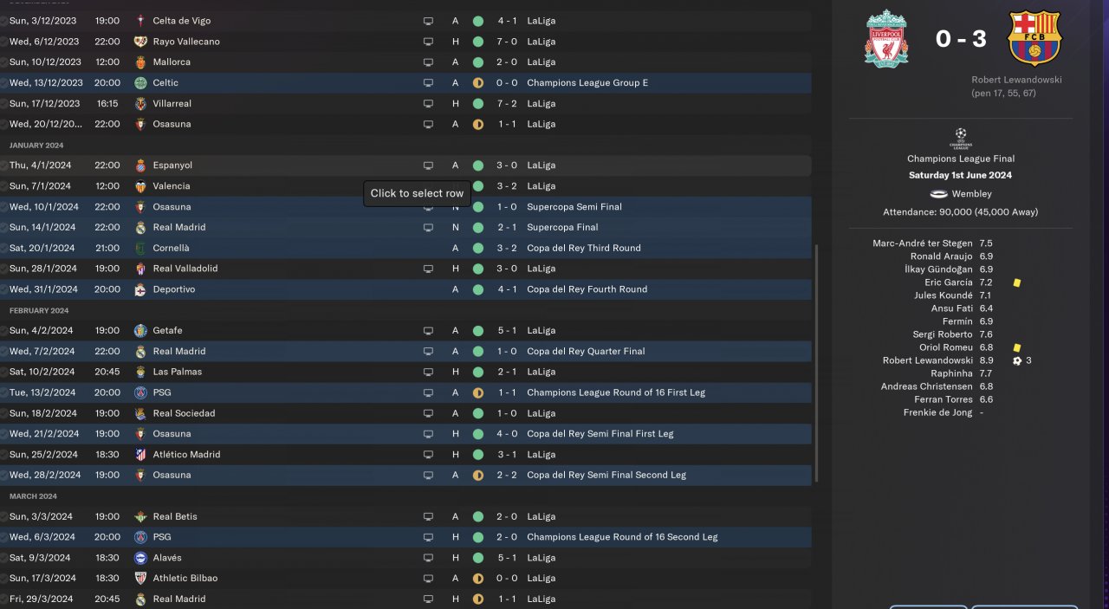Click the Atlético Madrid badge
Screen dimensions: 1109x609
[140, 455]
